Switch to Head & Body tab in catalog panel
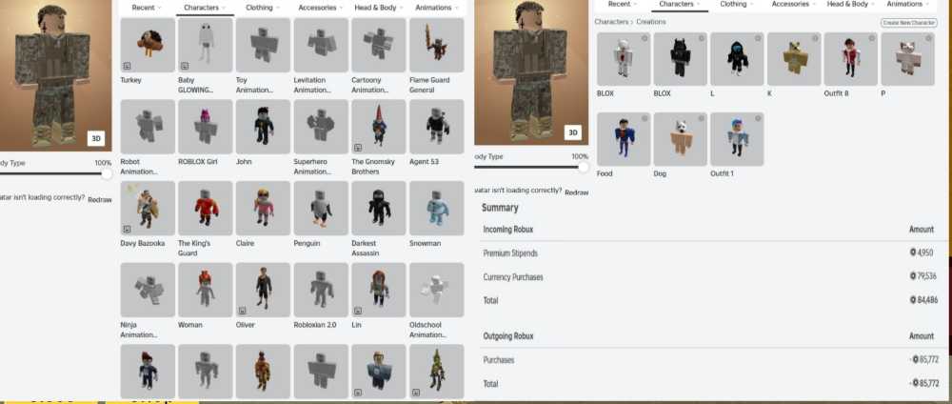952x404 pixels. tap(379, 8)
